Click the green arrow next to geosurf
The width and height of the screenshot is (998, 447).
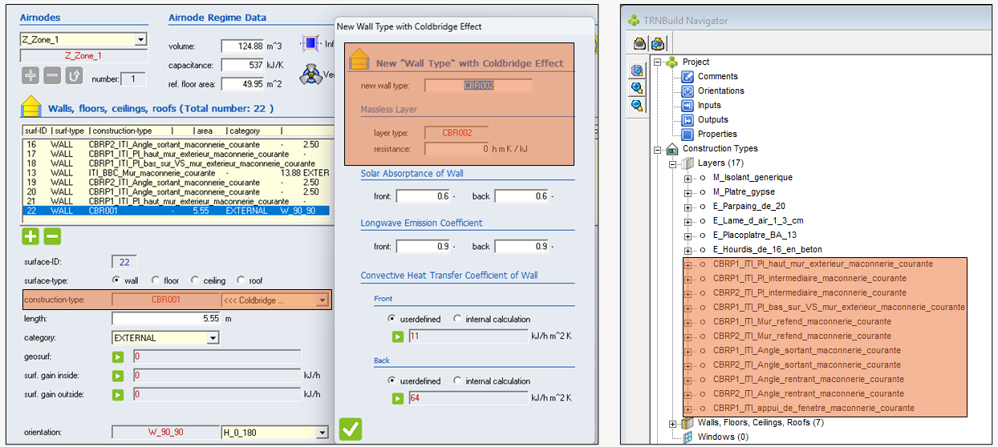pyautogui.click(x=118, y=356)
